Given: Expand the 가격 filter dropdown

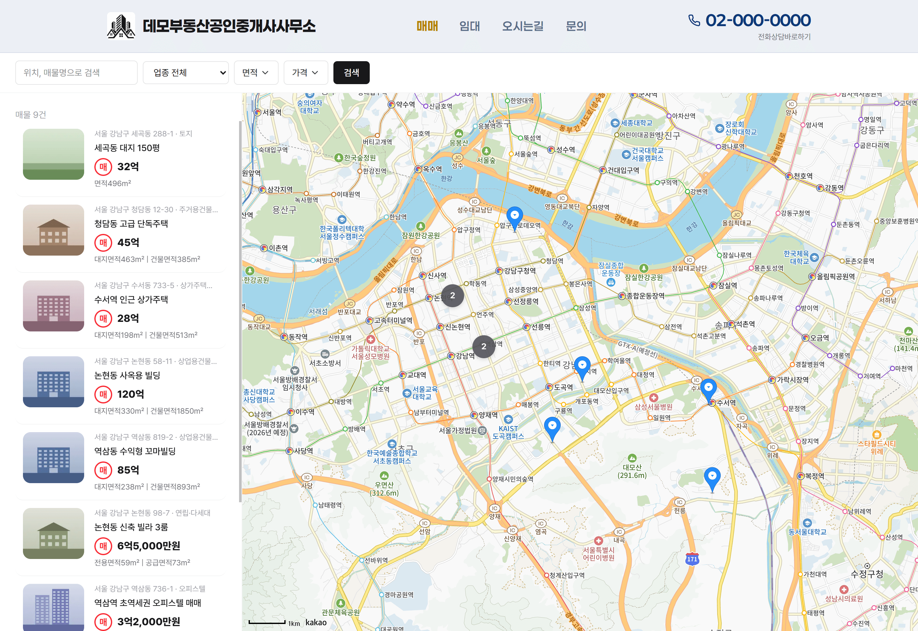Looking at the screenshot, I should click(x=306, y=73).
